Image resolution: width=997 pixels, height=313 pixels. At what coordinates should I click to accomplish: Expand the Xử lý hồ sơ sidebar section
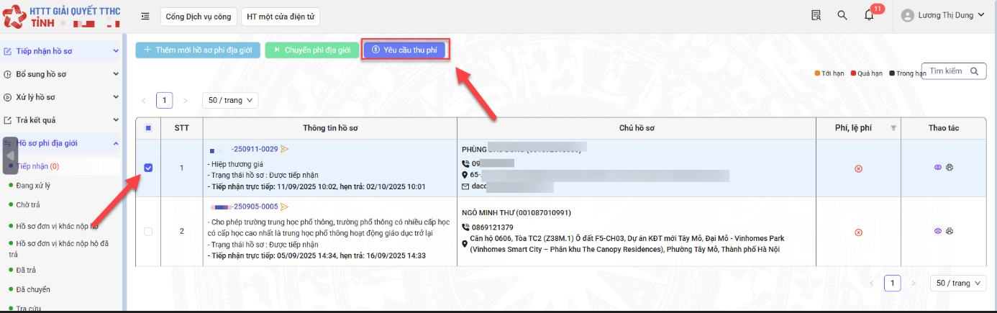[x=61, y=97]
